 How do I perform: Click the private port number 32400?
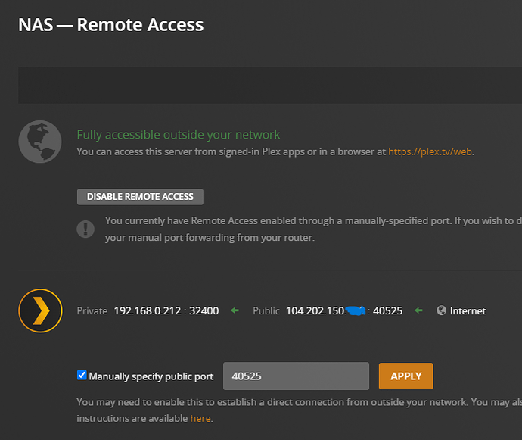(204, 311)
